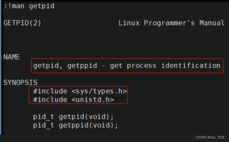Click the 'CSDN @Fan_558' watermark
The image size is (229, 142).
click(210, 137)
